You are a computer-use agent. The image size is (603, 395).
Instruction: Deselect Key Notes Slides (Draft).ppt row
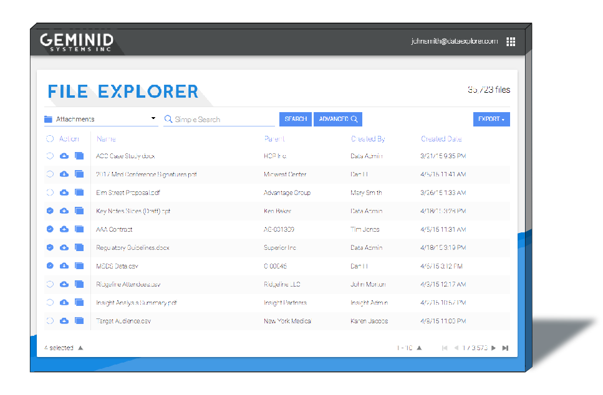[50, 211]
